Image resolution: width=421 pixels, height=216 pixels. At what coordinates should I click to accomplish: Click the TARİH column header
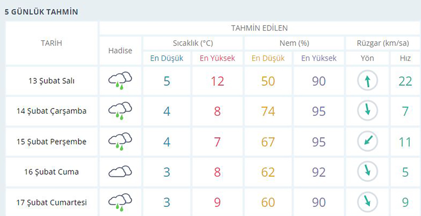click(51, 43)
